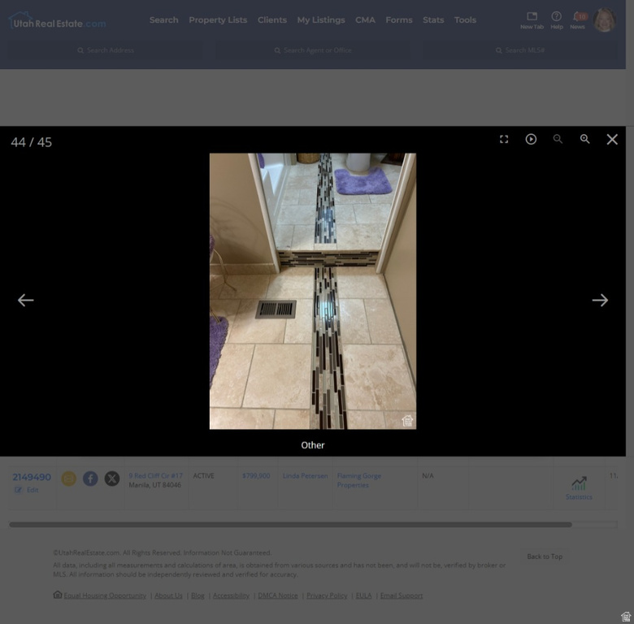
Task: Click the horizontal scrollbar under the listing
Action: pyautogui.click(x=290, y=525)
